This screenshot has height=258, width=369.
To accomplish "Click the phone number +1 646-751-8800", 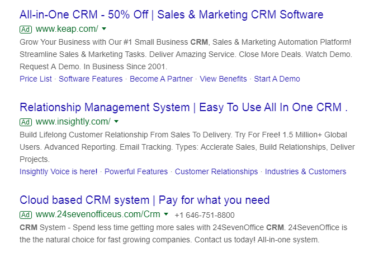I will (204, 215).
